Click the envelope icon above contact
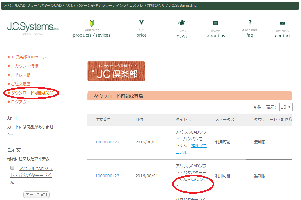This screenshot has height=200, width=301. 282,23
